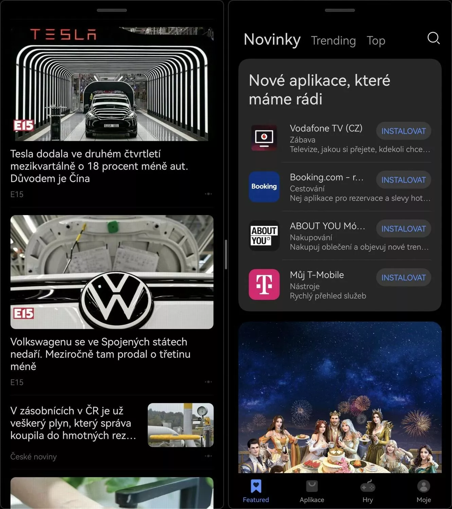The height and width of the screenshot is (509, 452).
Task: Tap the Vodafone TV app icon
Action: tap(264, 137)
